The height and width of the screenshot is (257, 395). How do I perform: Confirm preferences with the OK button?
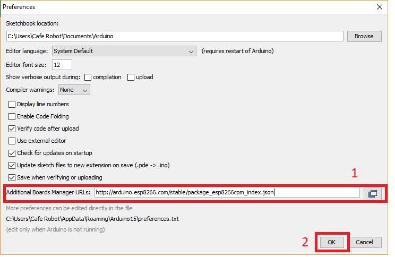click(x=331, y=242)
